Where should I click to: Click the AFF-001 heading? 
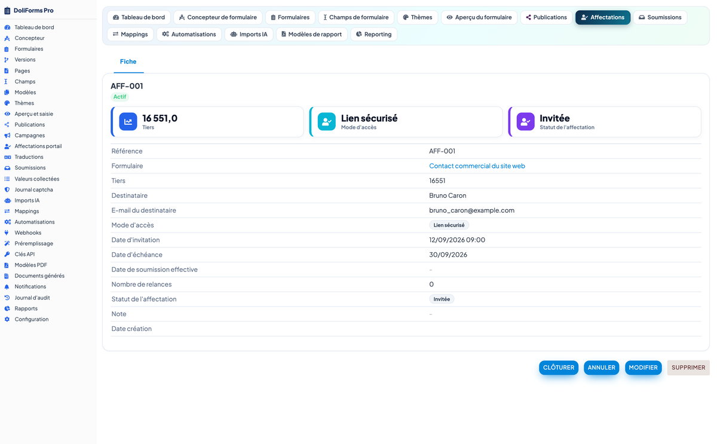coord(127,86)
